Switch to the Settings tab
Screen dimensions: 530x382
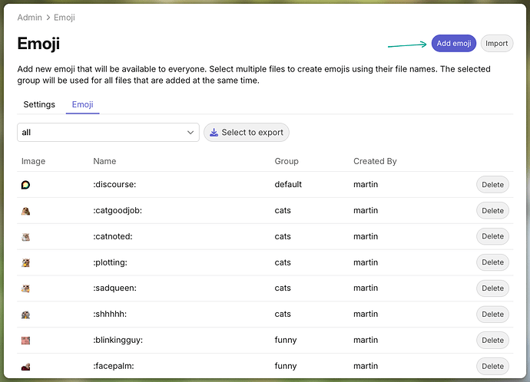point(39,104)
